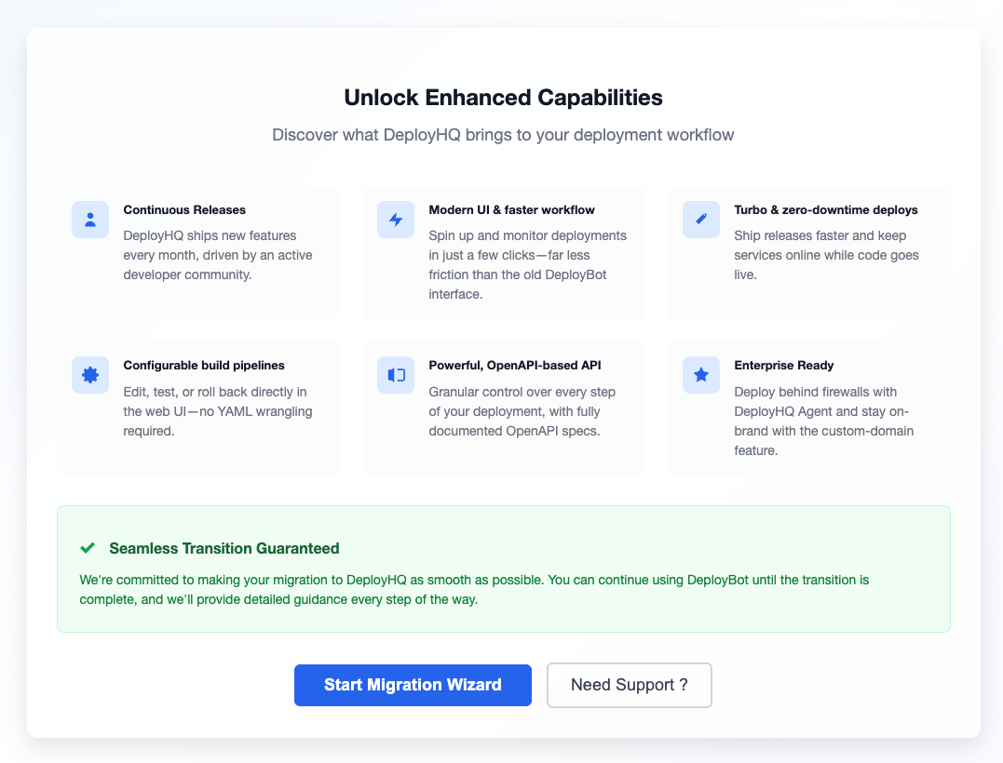Click the OpenAPI-based API icon

click(x=396, y=375)
